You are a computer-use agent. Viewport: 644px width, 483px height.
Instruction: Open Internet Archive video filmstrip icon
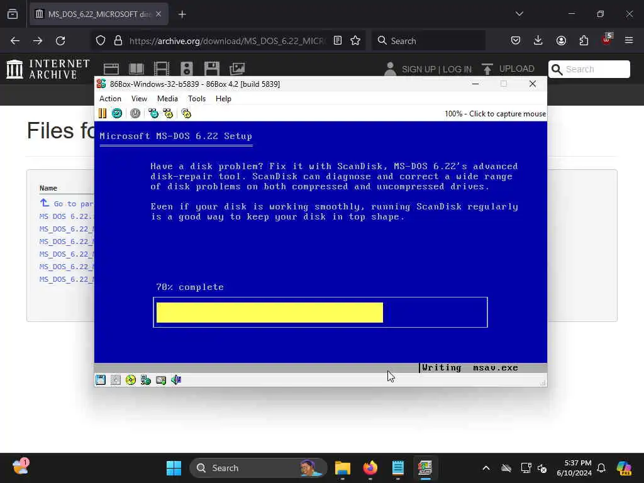coord(162,69)
